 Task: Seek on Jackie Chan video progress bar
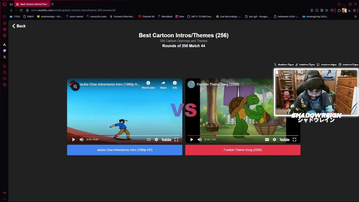pos(125,136)
